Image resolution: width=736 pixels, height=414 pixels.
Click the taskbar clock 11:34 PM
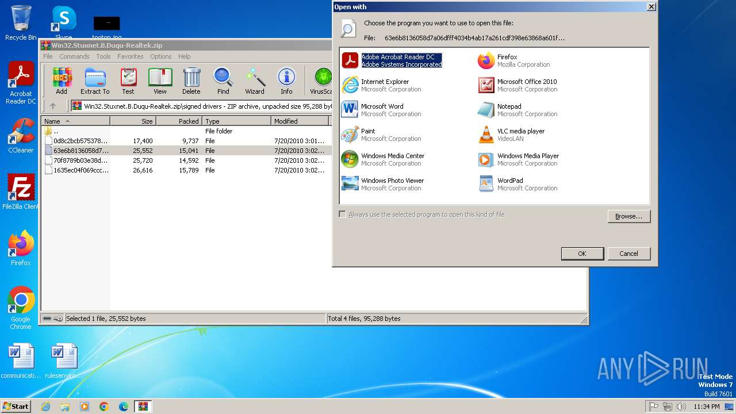click(706, 407)
